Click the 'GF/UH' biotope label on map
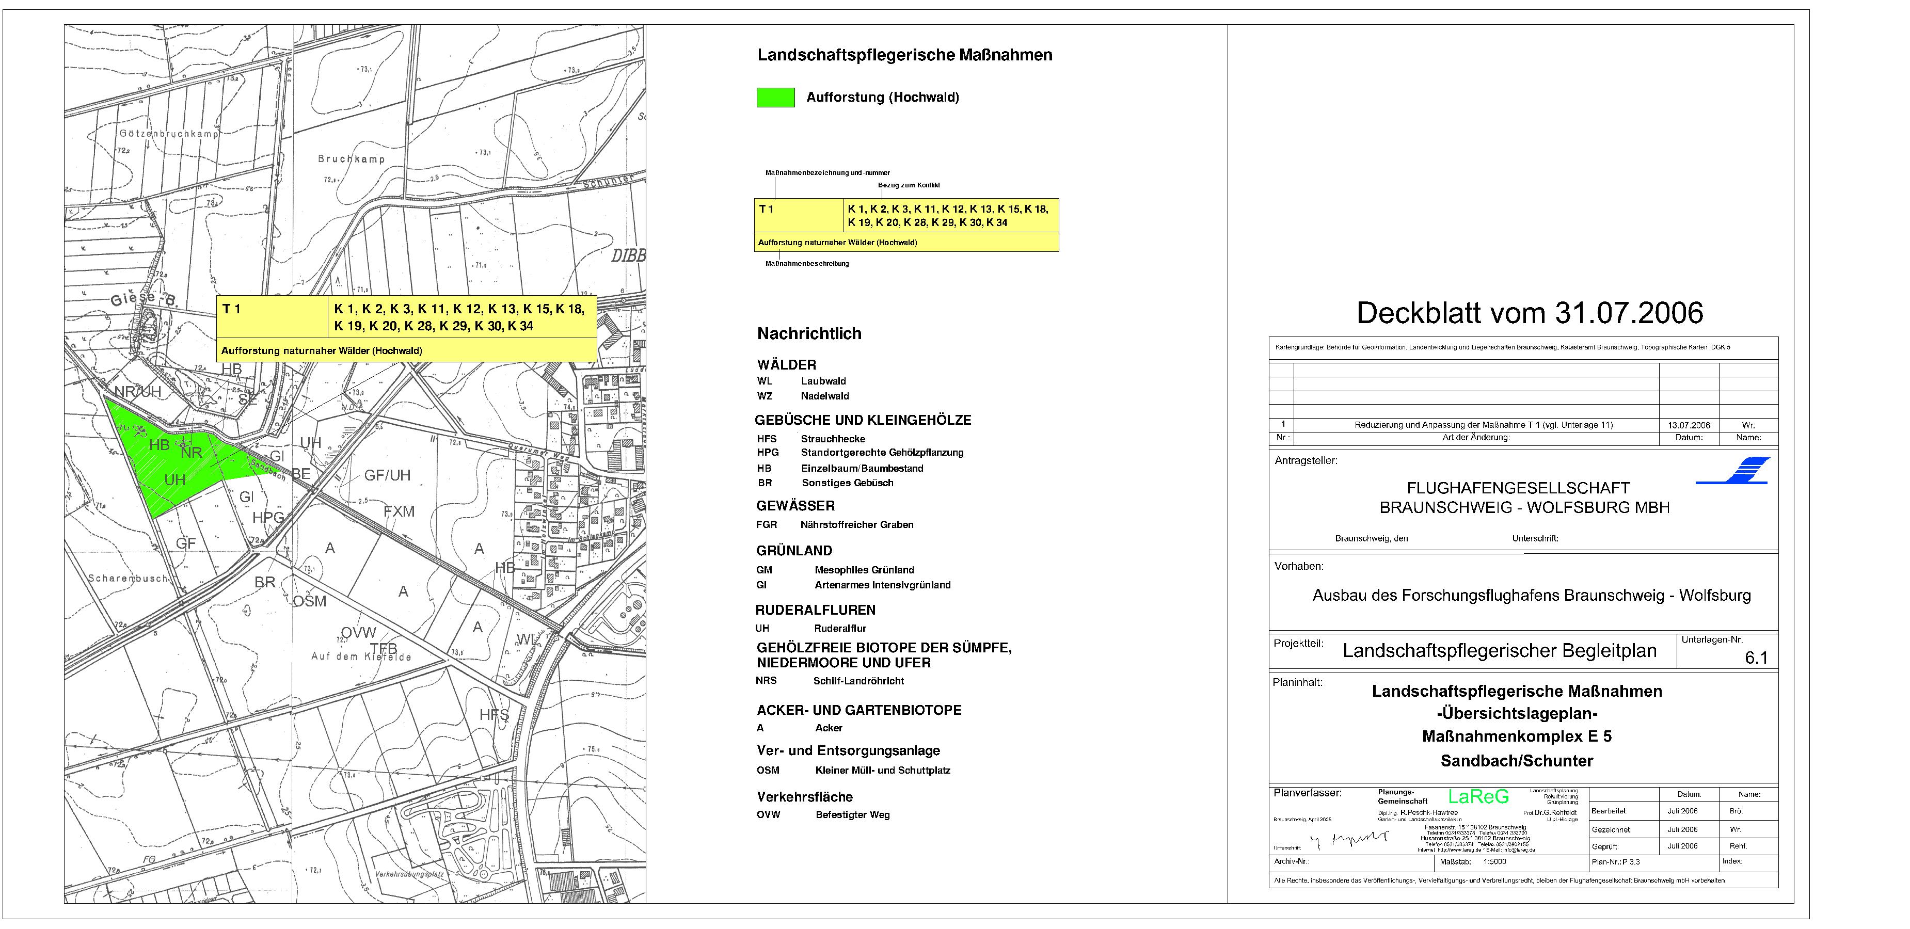 pos(387,476)
